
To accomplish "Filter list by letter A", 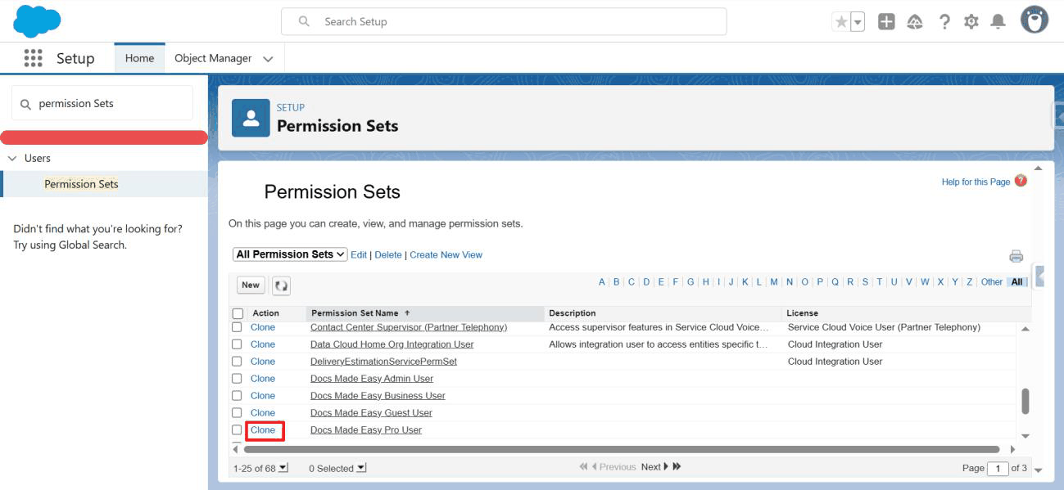I will point(602,282).
